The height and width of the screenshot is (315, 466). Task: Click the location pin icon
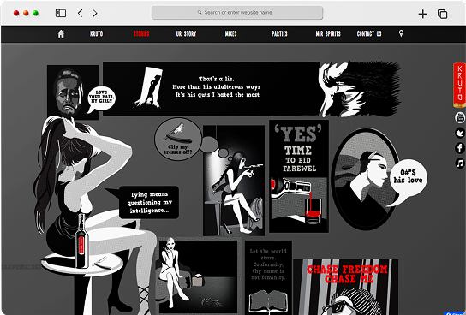[x=401, y=33]
